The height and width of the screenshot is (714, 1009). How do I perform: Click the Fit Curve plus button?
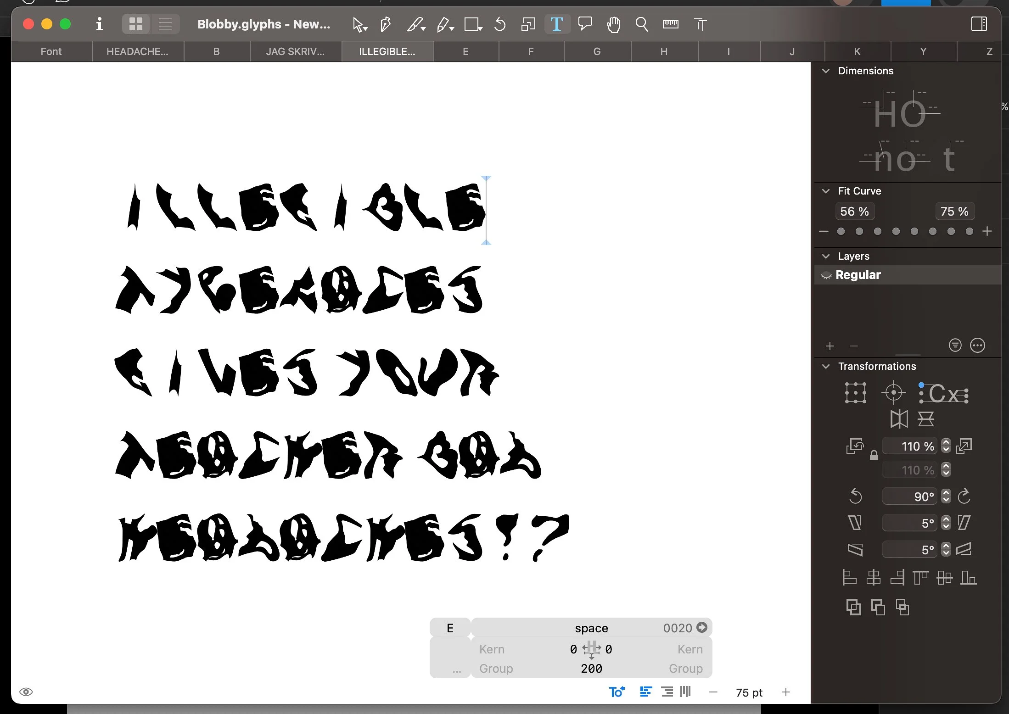coord(987,231)
